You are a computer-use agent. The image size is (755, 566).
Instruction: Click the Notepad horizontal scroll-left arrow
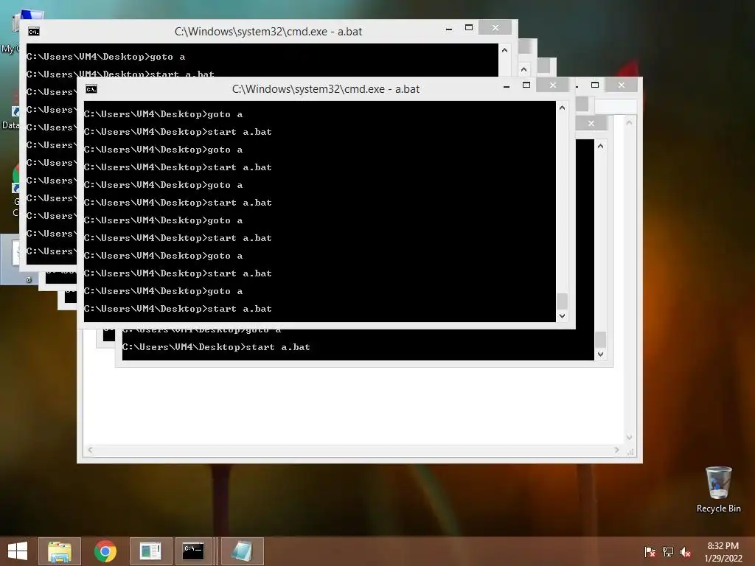click(90, 450)
